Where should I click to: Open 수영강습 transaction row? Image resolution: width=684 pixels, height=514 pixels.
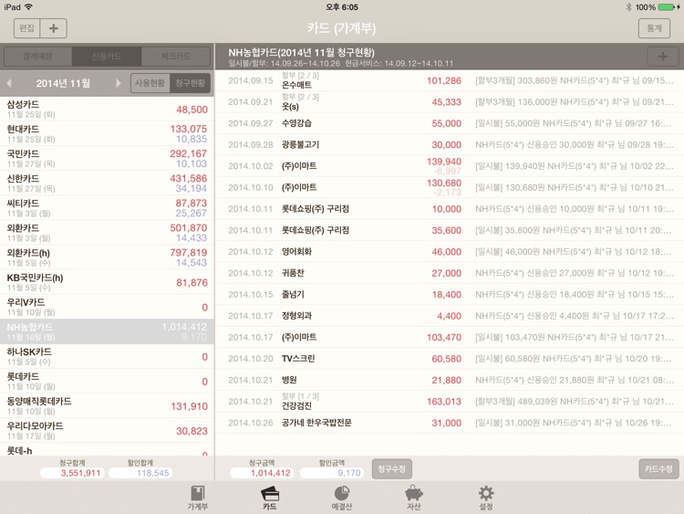(450, 123)
